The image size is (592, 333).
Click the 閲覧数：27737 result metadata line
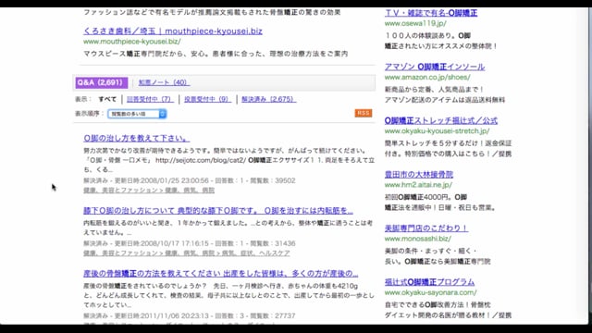[190, 315]
